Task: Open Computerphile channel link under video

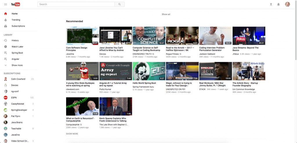Action: 73,125
